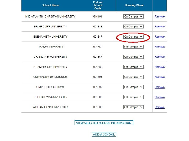Click school code 001893
The width and height of the screenshot is (189, 141).
tap(98, 97)
